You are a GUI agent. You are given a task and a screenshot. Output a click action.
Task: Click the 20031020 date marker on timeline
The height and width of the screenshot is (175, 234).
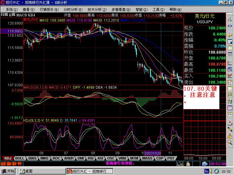(x=153, y=153)
